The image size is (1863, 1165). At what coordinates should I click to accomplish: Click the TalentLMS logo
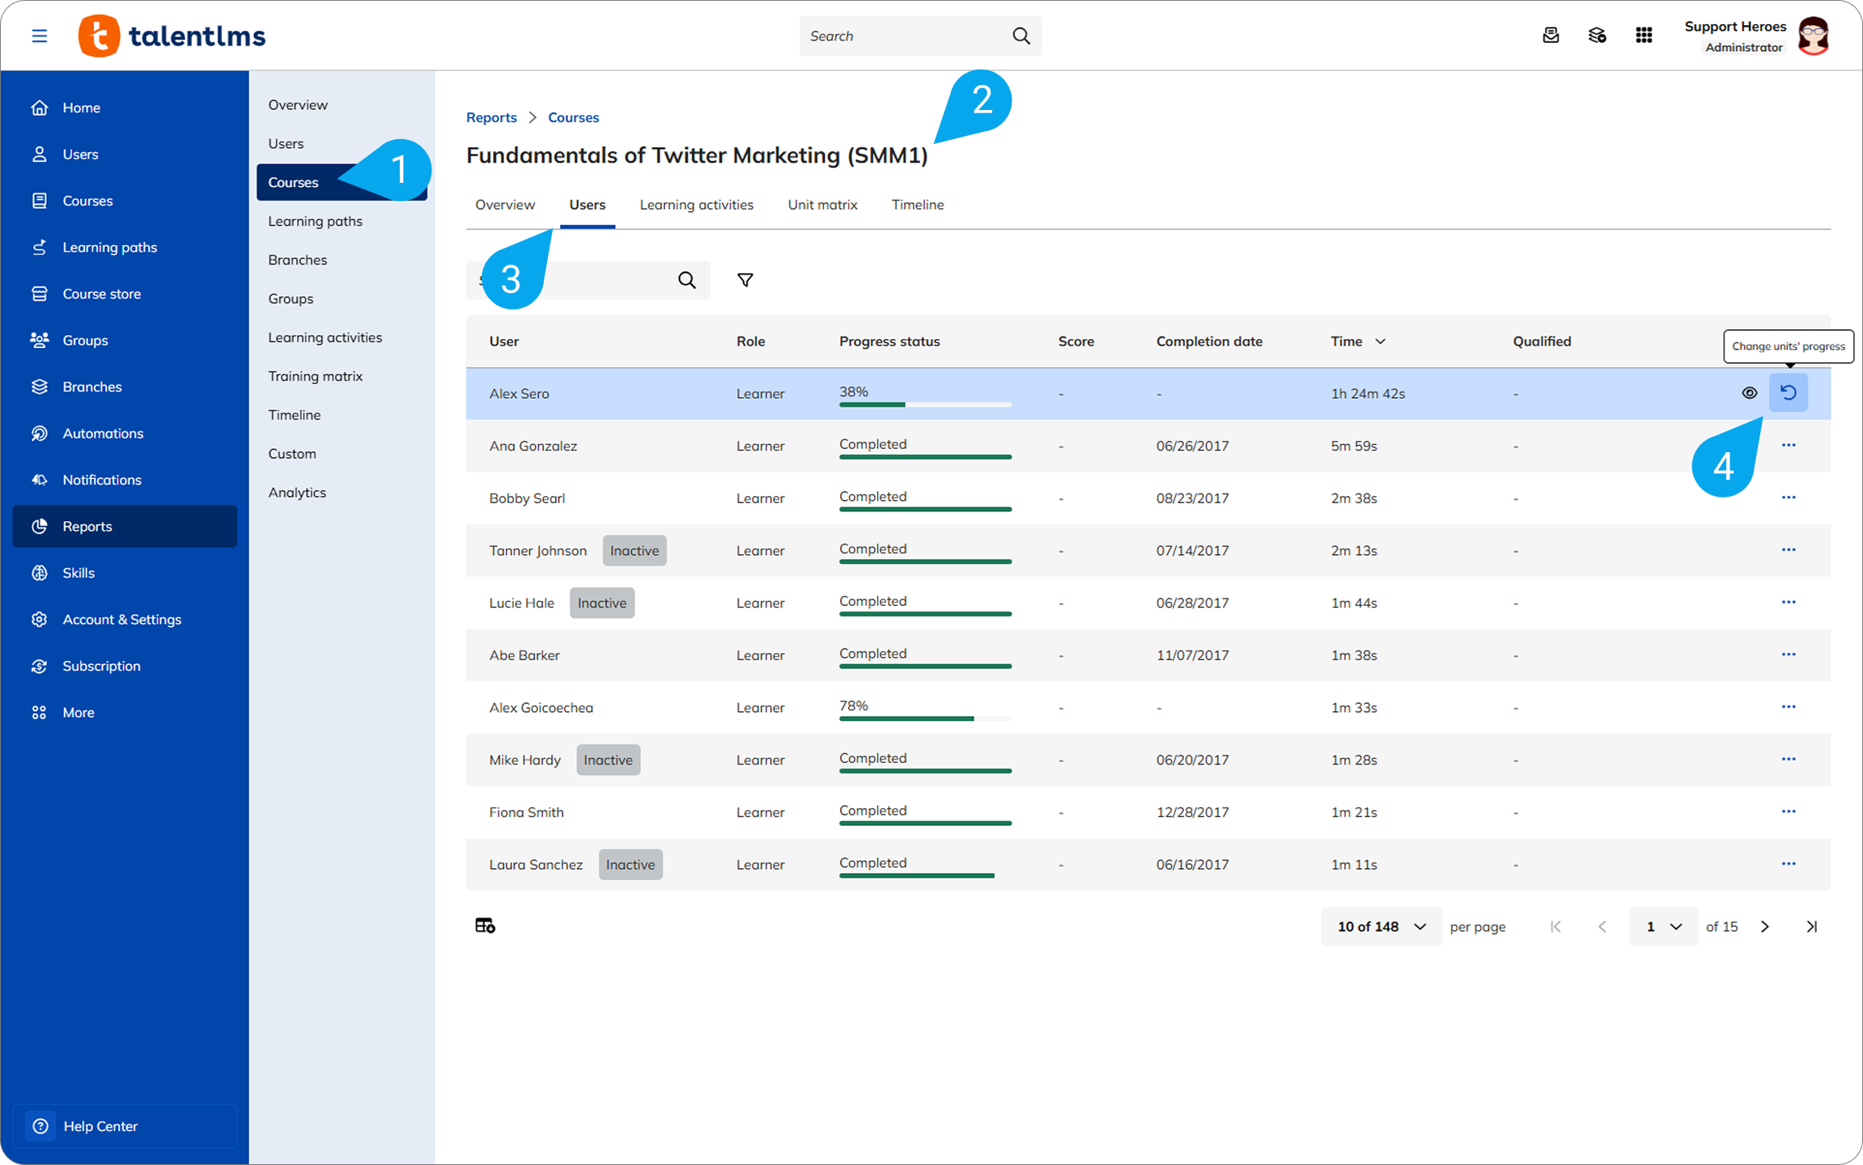click(x=172, y=36)
